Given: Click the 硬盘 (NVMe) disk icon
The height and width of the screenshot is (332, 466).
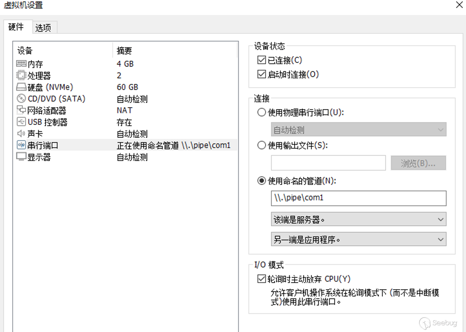Looking at the screenshot, I should [21, 87].
